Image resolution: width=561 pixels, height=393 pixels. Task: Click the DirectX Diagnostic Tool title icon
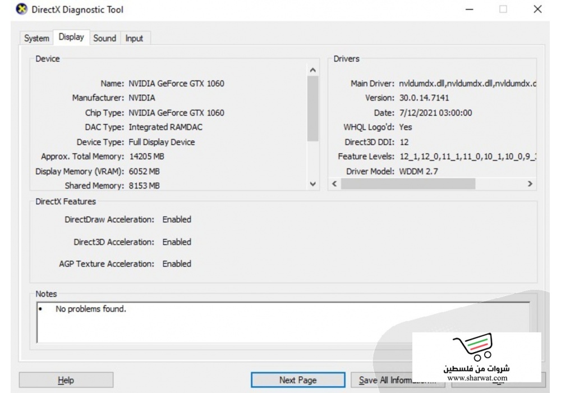click(x=21, y=10)
